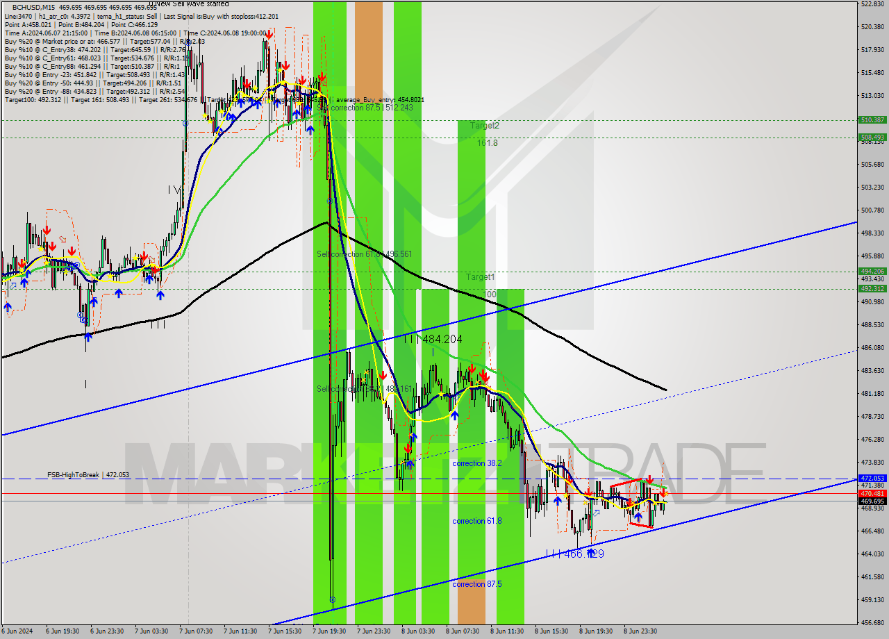Click the '161.8' Fibonacci label
The image size is (889, 639).
[x=488, y=142]
